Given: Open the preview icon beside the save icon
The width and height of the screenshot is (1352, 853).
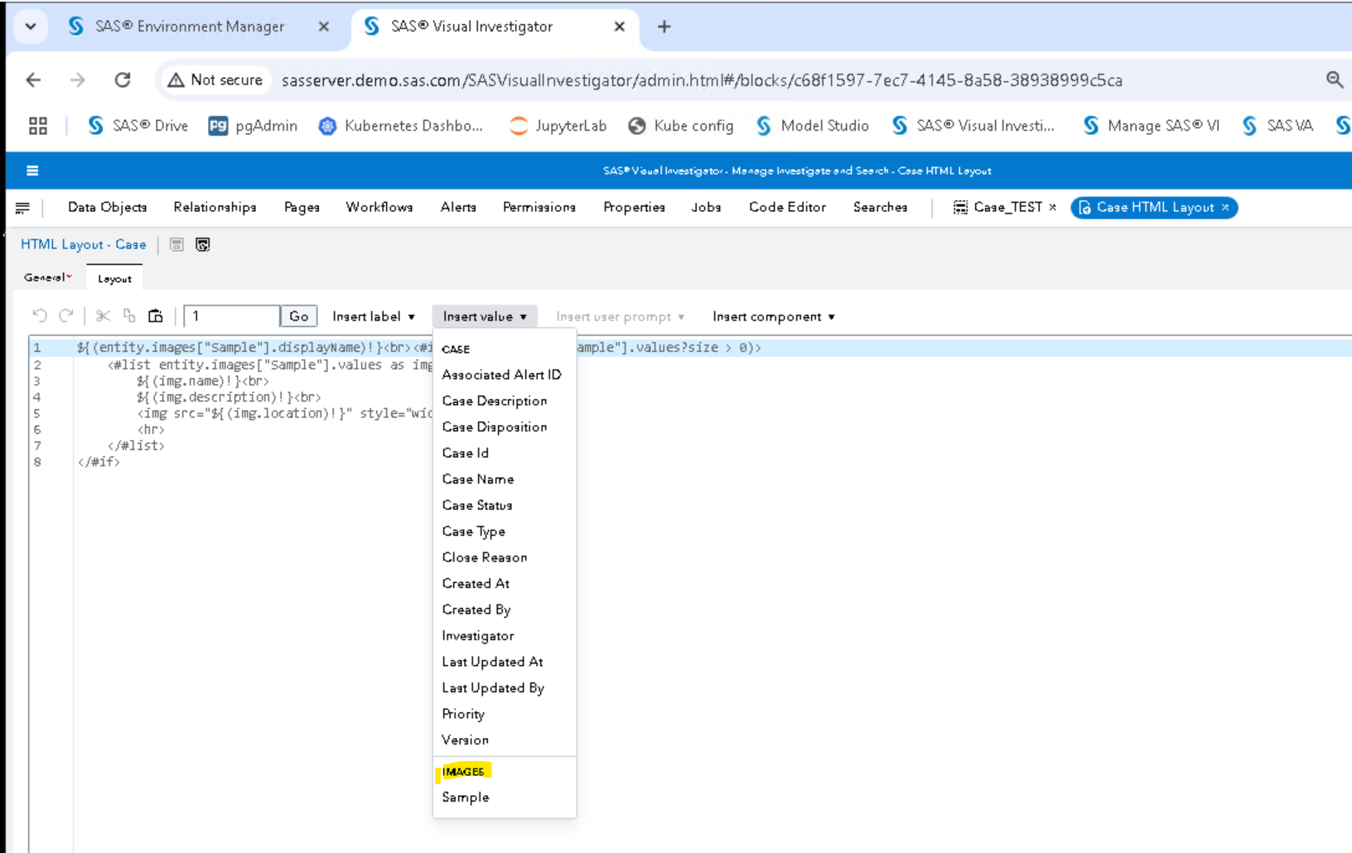Looking at the screenshot, I should pyautogui.click(x=202, y=244).
